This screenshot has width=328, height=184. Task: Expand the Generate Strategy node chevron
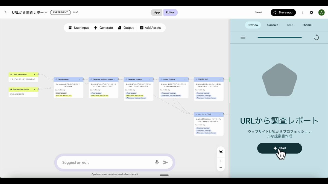(x=150, y=79)
